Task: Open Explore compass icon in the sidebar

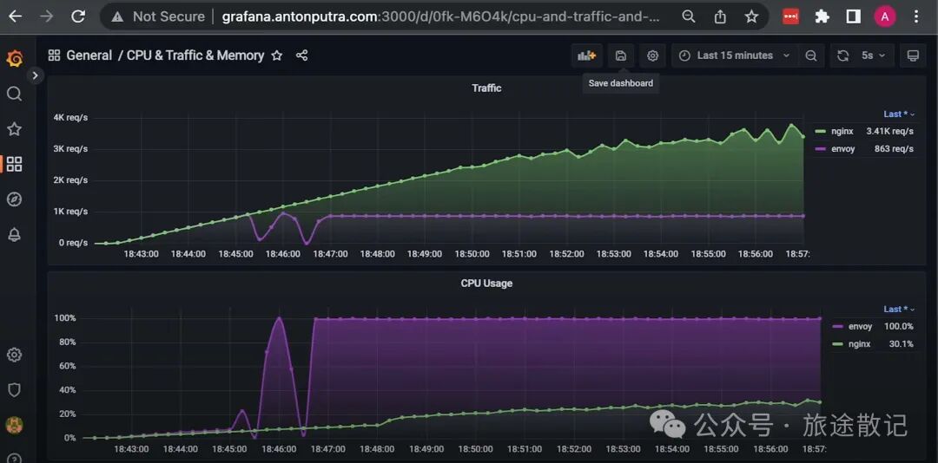Action: [x=15, y=199]
